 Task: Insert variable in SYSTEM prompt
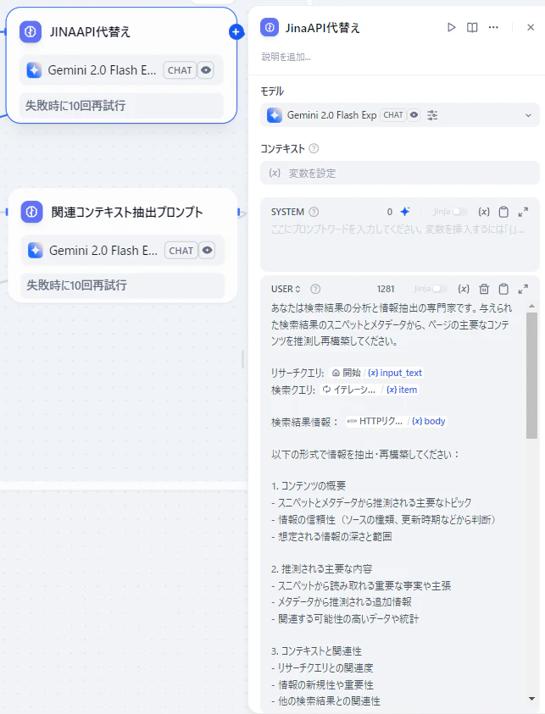484,212
